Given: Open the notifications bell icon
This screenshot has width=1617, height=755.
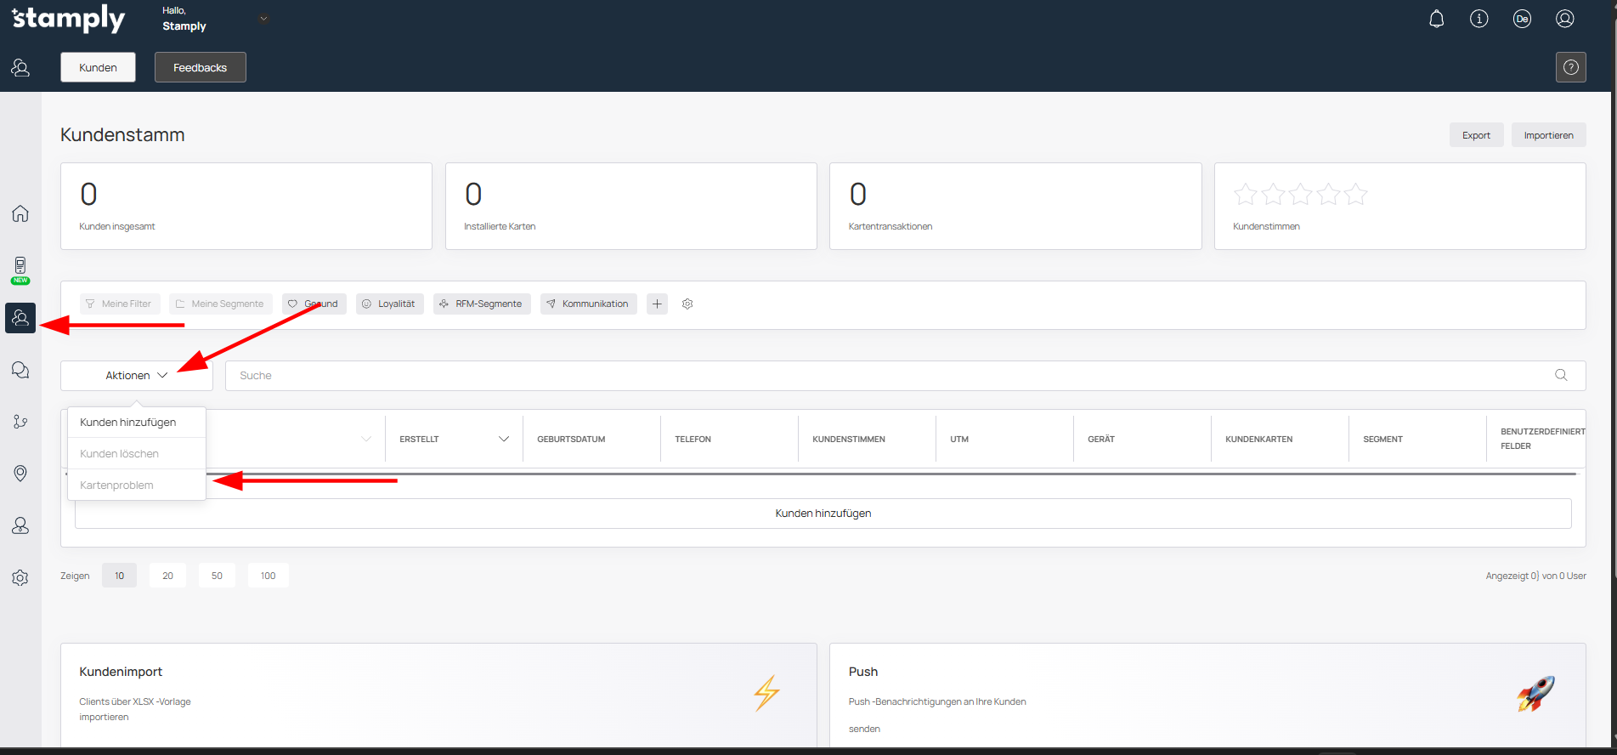Looking at the screenshot, I should pos(1436,19).
